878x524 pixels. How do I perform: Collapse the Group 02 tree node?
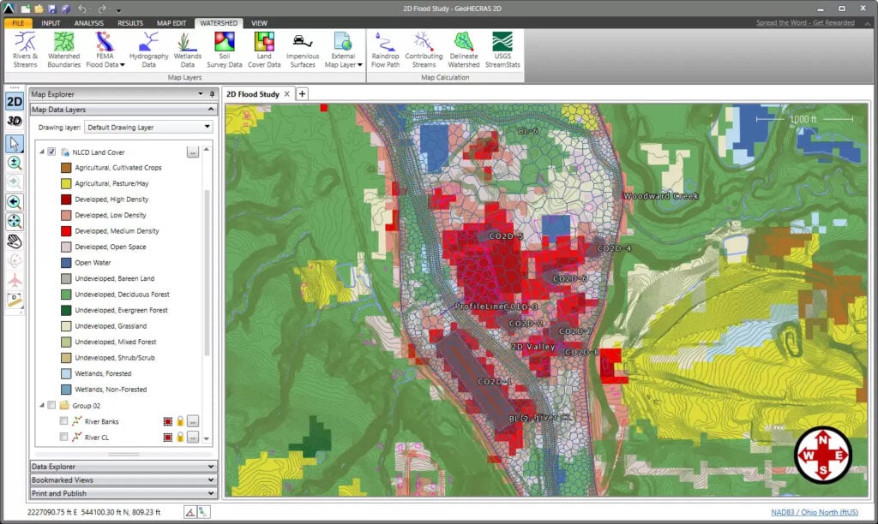(40, 406)
